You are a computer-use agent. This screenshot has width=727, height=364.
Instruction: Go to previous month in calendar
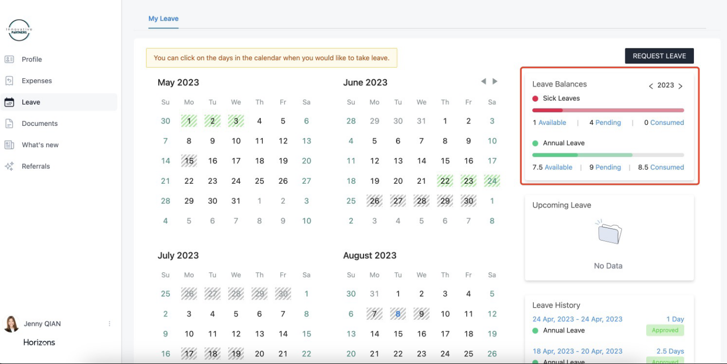pyautogui.click(x=483, y=81)
